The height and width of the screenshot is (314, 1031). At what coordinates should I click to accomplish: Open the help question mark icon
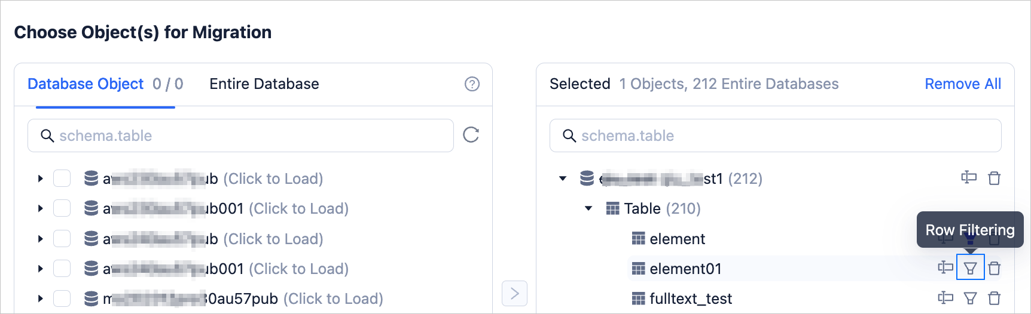tap(472, 84)
